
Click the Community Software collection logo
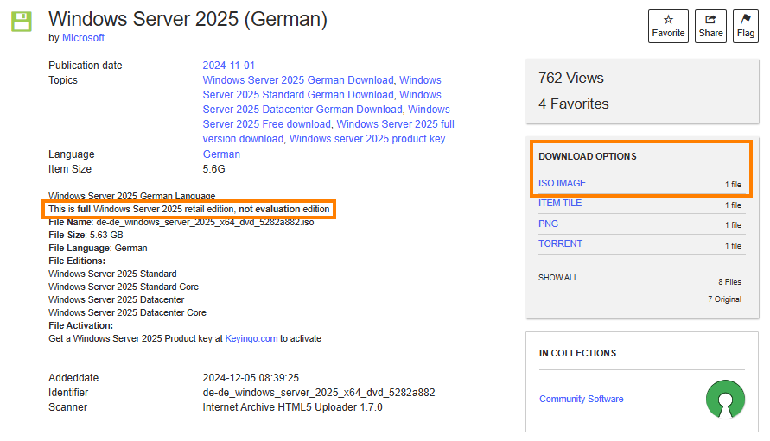point(724,399)
